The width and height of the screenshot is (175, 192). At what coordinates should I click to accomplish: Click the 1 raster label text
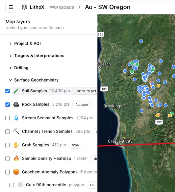click(81, 158)
